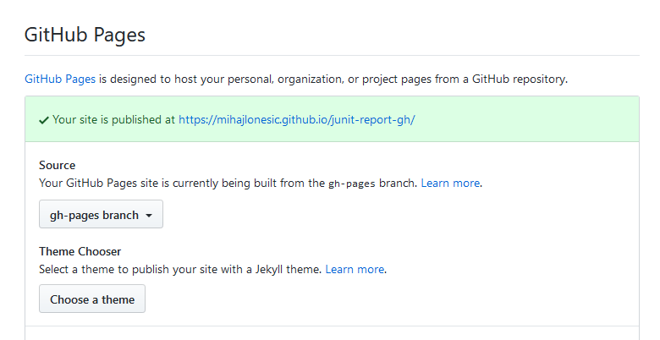Open the published site URL mihajlonesic.github.io

point(297,119)
